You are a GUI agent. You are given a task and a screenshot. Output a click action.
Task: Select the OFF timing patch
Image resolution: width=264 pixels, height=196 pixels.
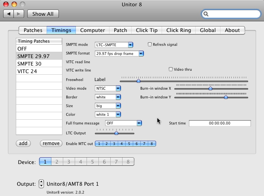coord(39,49)
